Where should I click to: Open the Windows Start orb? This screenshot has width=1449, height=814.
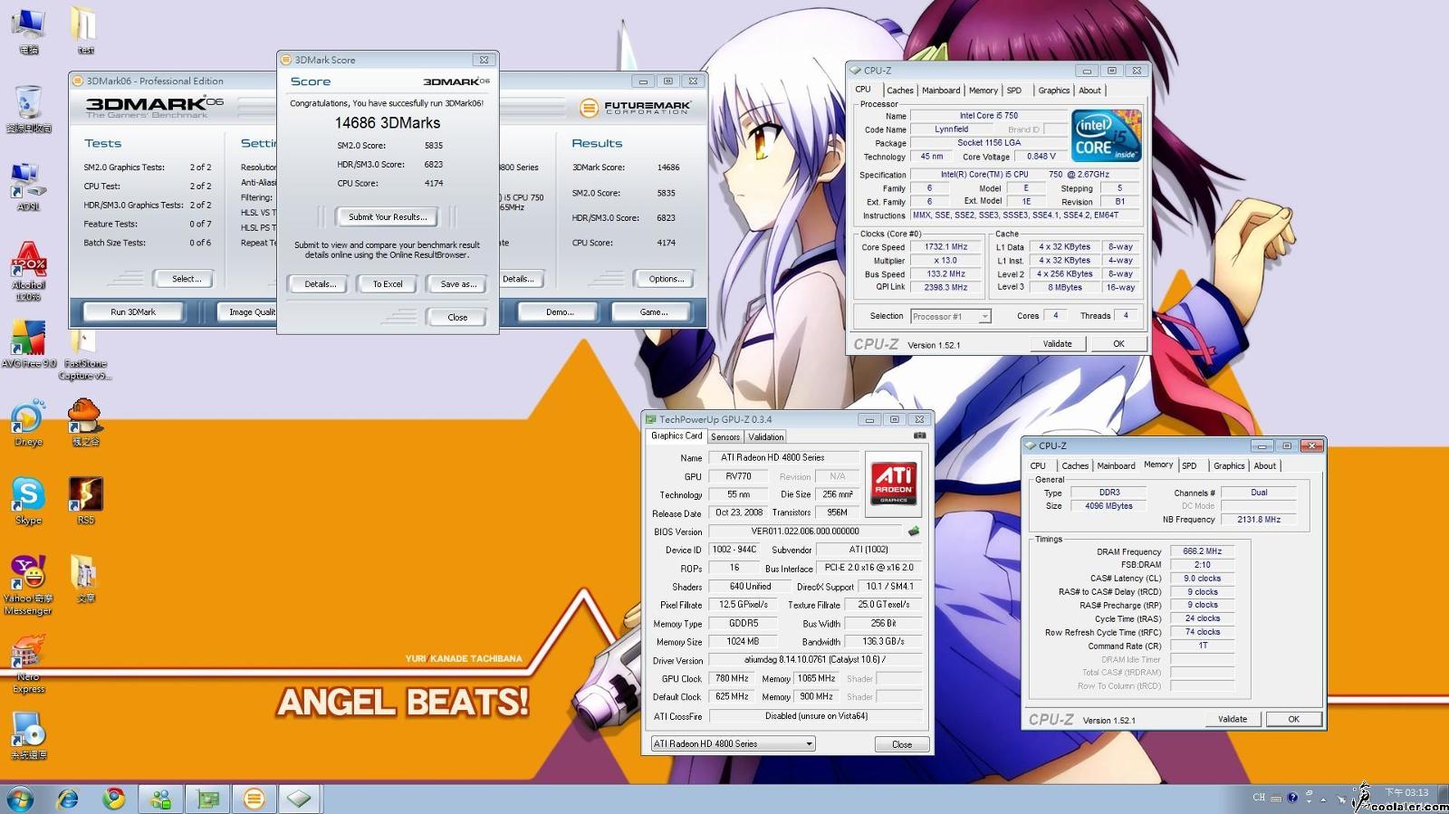pos(20,799)
